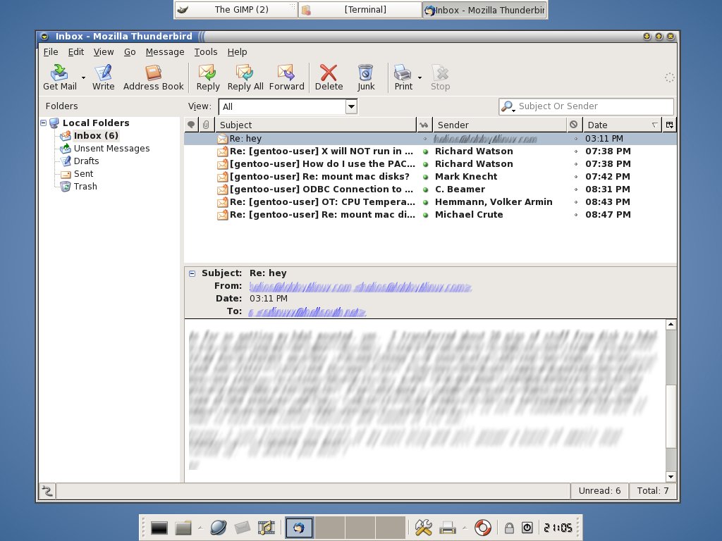The image size is (722, 541).
Task: Toggle read status of C. Beamer message
Action: (x=425, y=189)
